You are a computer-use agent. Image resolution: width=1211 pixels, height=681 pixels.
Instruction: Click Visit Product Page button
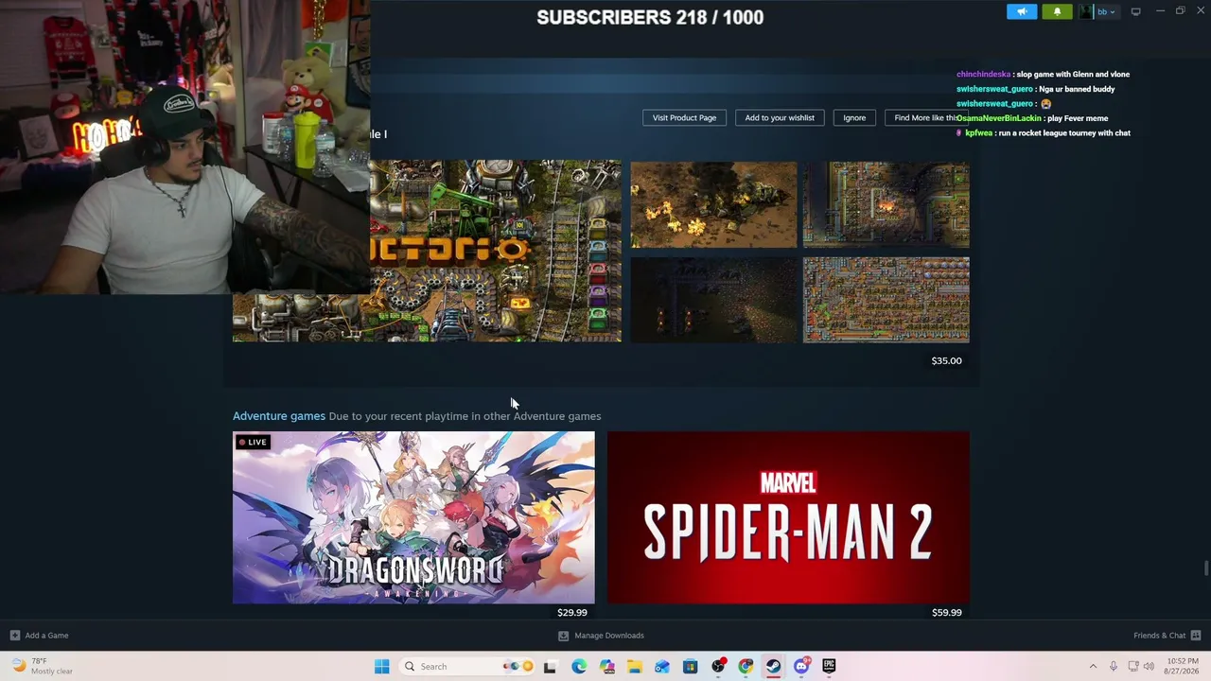(x=684, y=117)
